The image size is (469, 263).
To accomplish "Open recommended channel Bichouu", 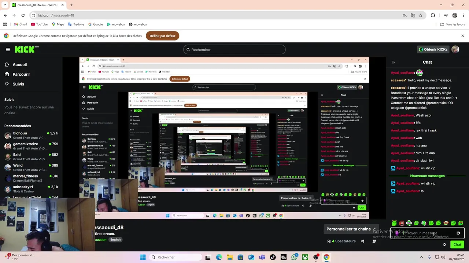I will 31,135.
